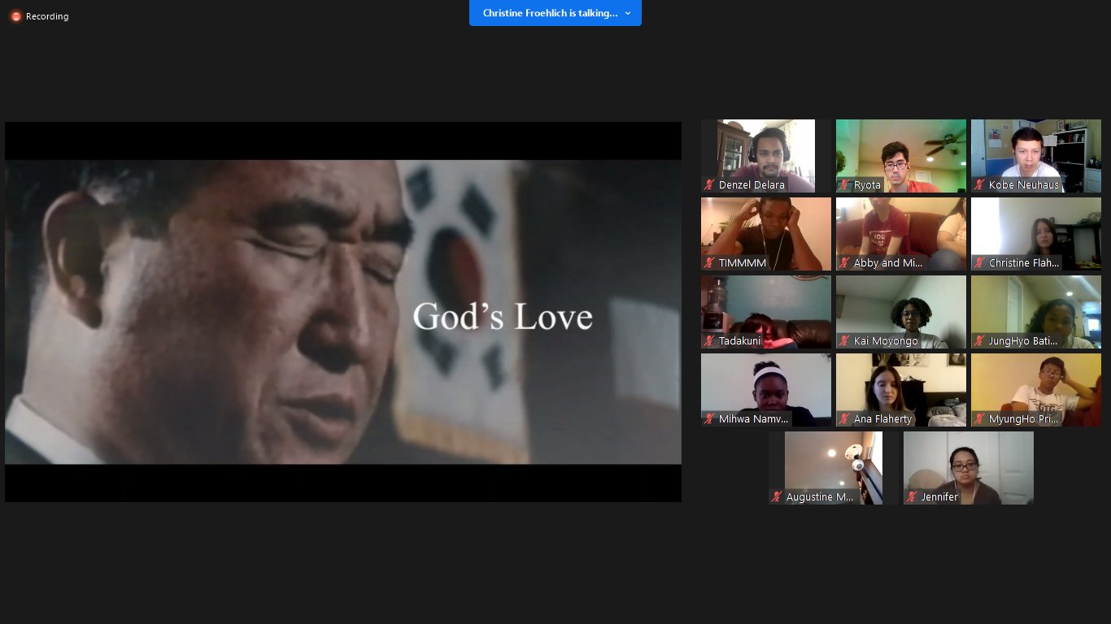Click Ryota's muted microphone icon

[844, 185]
